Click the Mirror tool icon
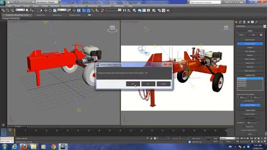The height and width of the screenshot is (150, 267). coord(125,10)
